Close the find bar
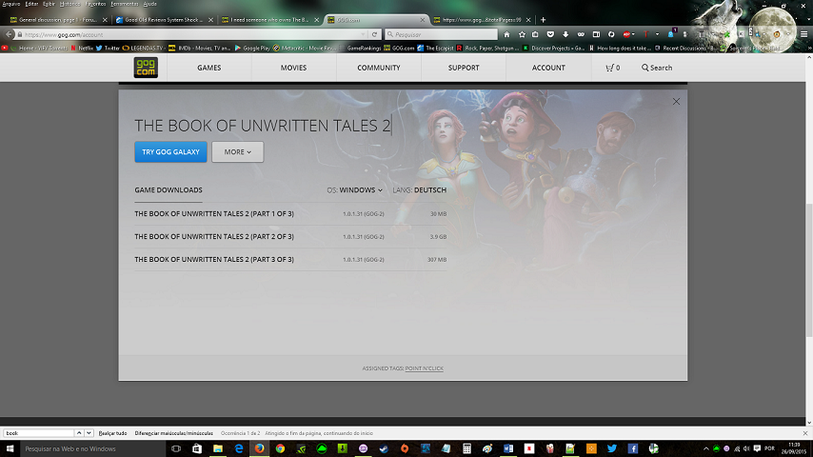Viewport: 813px width, 457px height. 805,433
